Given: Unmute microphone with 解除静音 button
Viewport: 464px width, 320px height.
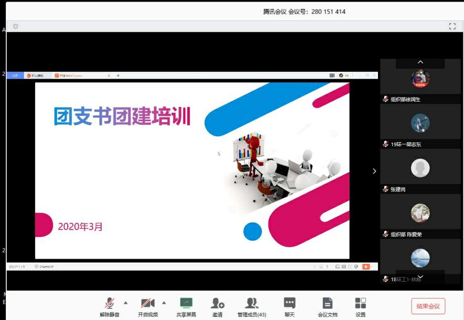Looking at the screenshot, I should (110, 306).
